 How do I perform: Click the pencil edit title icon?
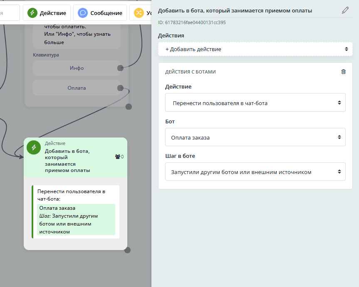[x=345, y=10]
